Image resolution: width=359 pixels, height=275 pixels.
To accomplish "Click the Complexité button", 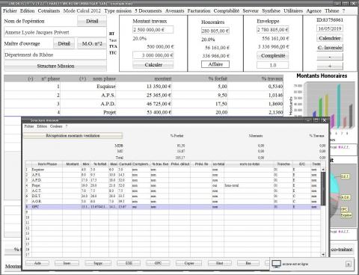I will (x=273, y=55).
